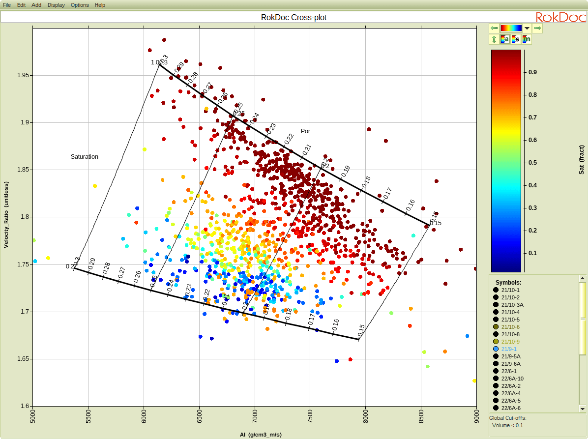588x439 pixels.
Task: Select the 's' color scale mode icon
Action: (x=515, y=39)
